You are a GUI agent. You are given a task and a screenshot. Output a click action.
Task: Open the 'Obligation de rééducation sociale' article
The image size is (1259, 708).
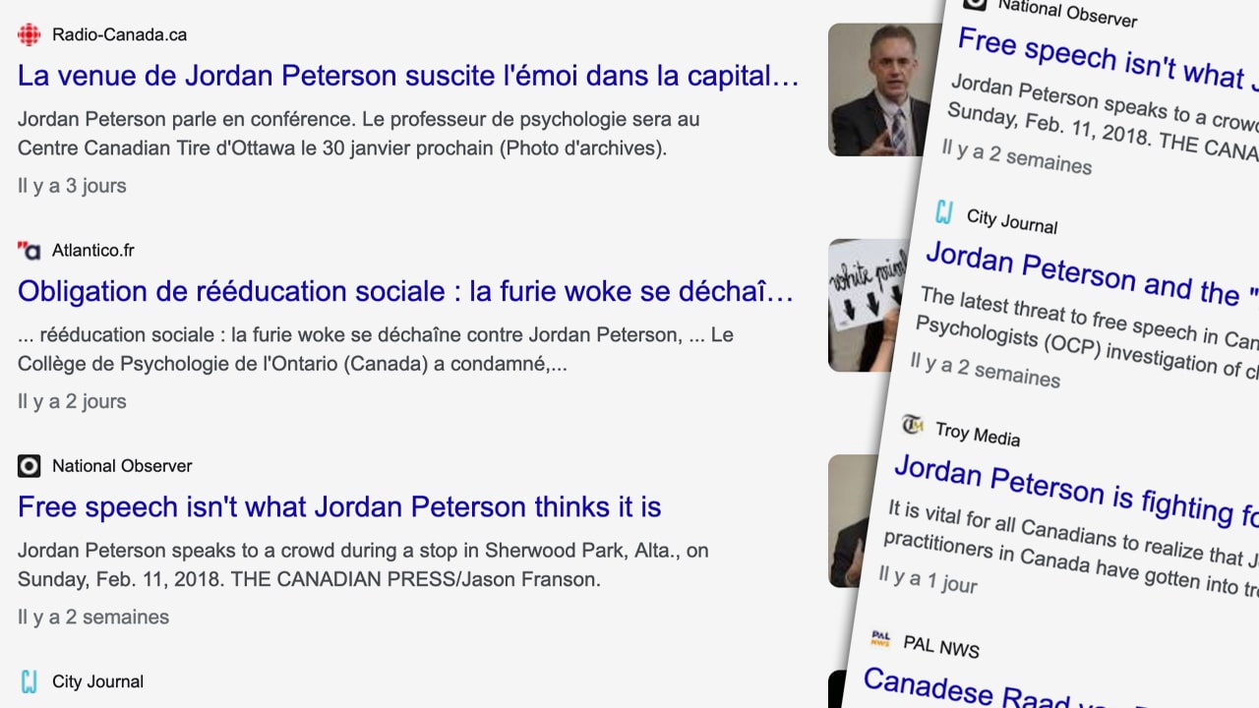click(405, 291)
